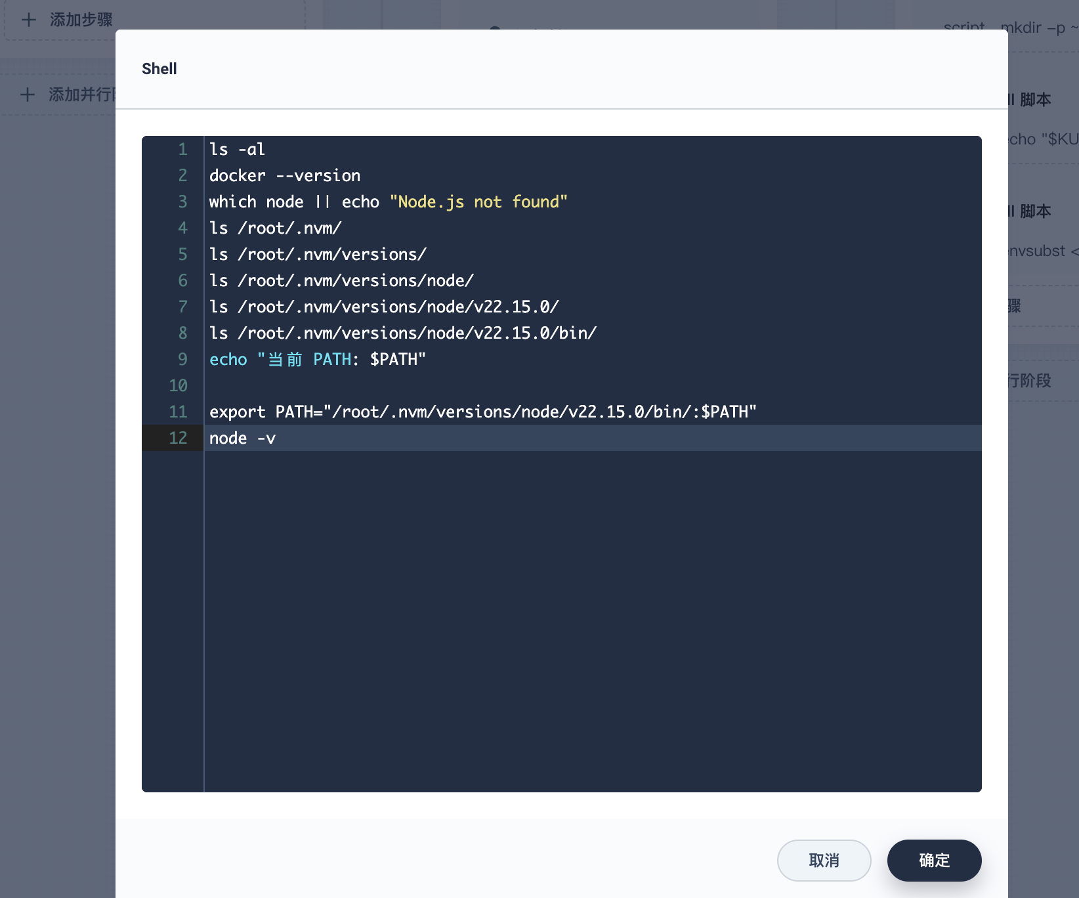Image resolution: width=1079 pixels, height=898 pixels.
Task: Place cursor on "node -v" line
Action: [x=242, y=438]
